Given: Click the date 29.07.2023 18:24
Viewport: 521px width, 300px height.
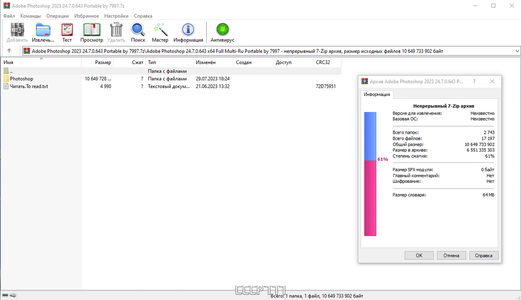Looking at the screenshot, I should coord(213,79).
